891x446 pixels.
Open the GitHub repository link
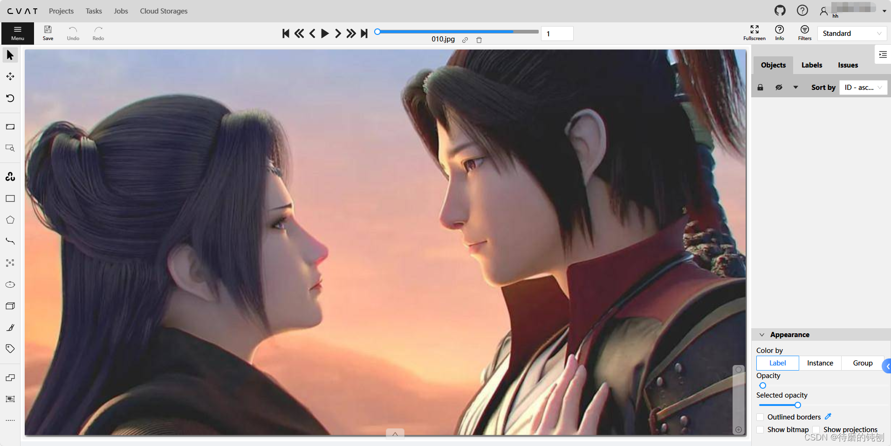[x=780, y=10]
